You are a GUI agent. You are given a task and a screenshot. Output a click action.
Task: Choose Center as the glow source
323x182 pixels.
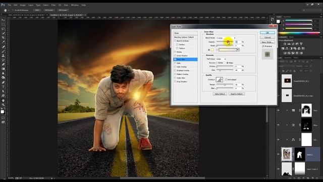[x=217, y=63]
